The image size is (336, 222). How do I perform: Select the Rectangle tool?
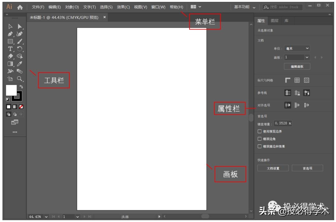click(10, 42)
